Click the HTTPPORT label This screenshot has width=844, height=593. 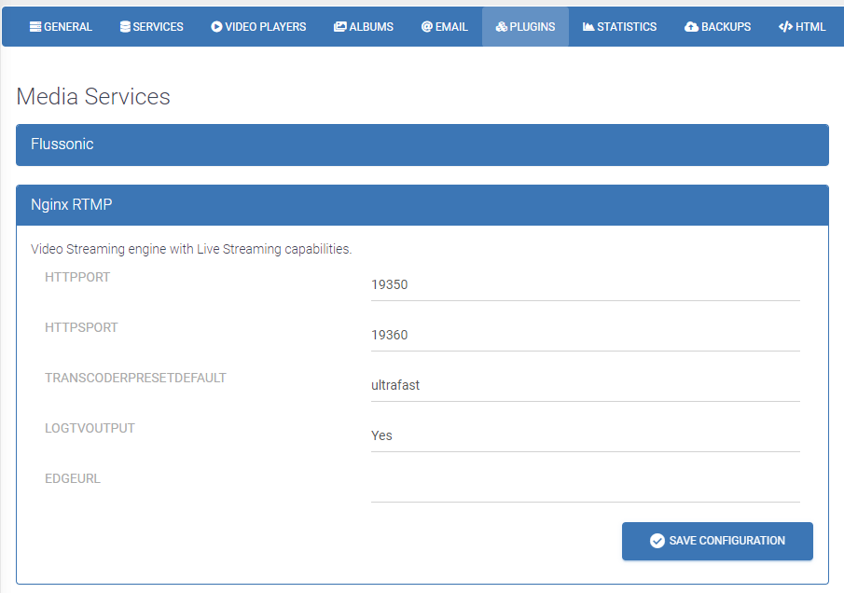pyautogui.click(x=77, y=277)
